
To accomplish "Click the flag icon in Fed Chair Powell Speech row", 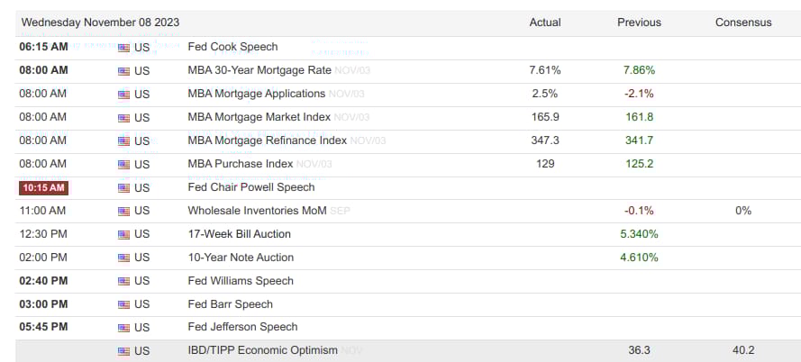I will (123, 187).
